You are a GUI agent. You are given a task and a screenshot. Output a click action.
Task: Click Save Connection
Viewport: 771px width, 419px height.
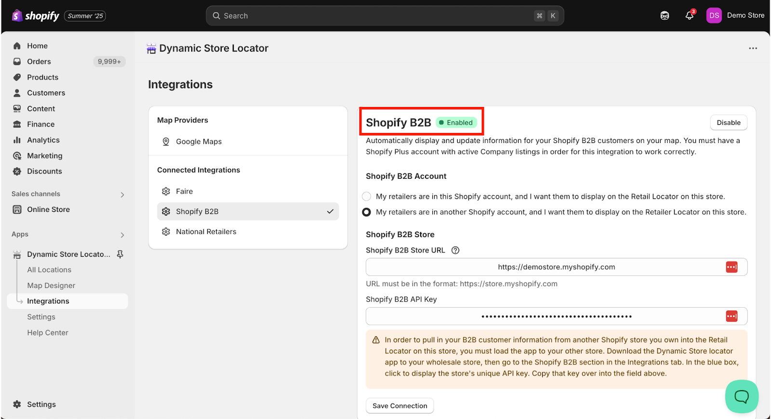tap(399, 406)
